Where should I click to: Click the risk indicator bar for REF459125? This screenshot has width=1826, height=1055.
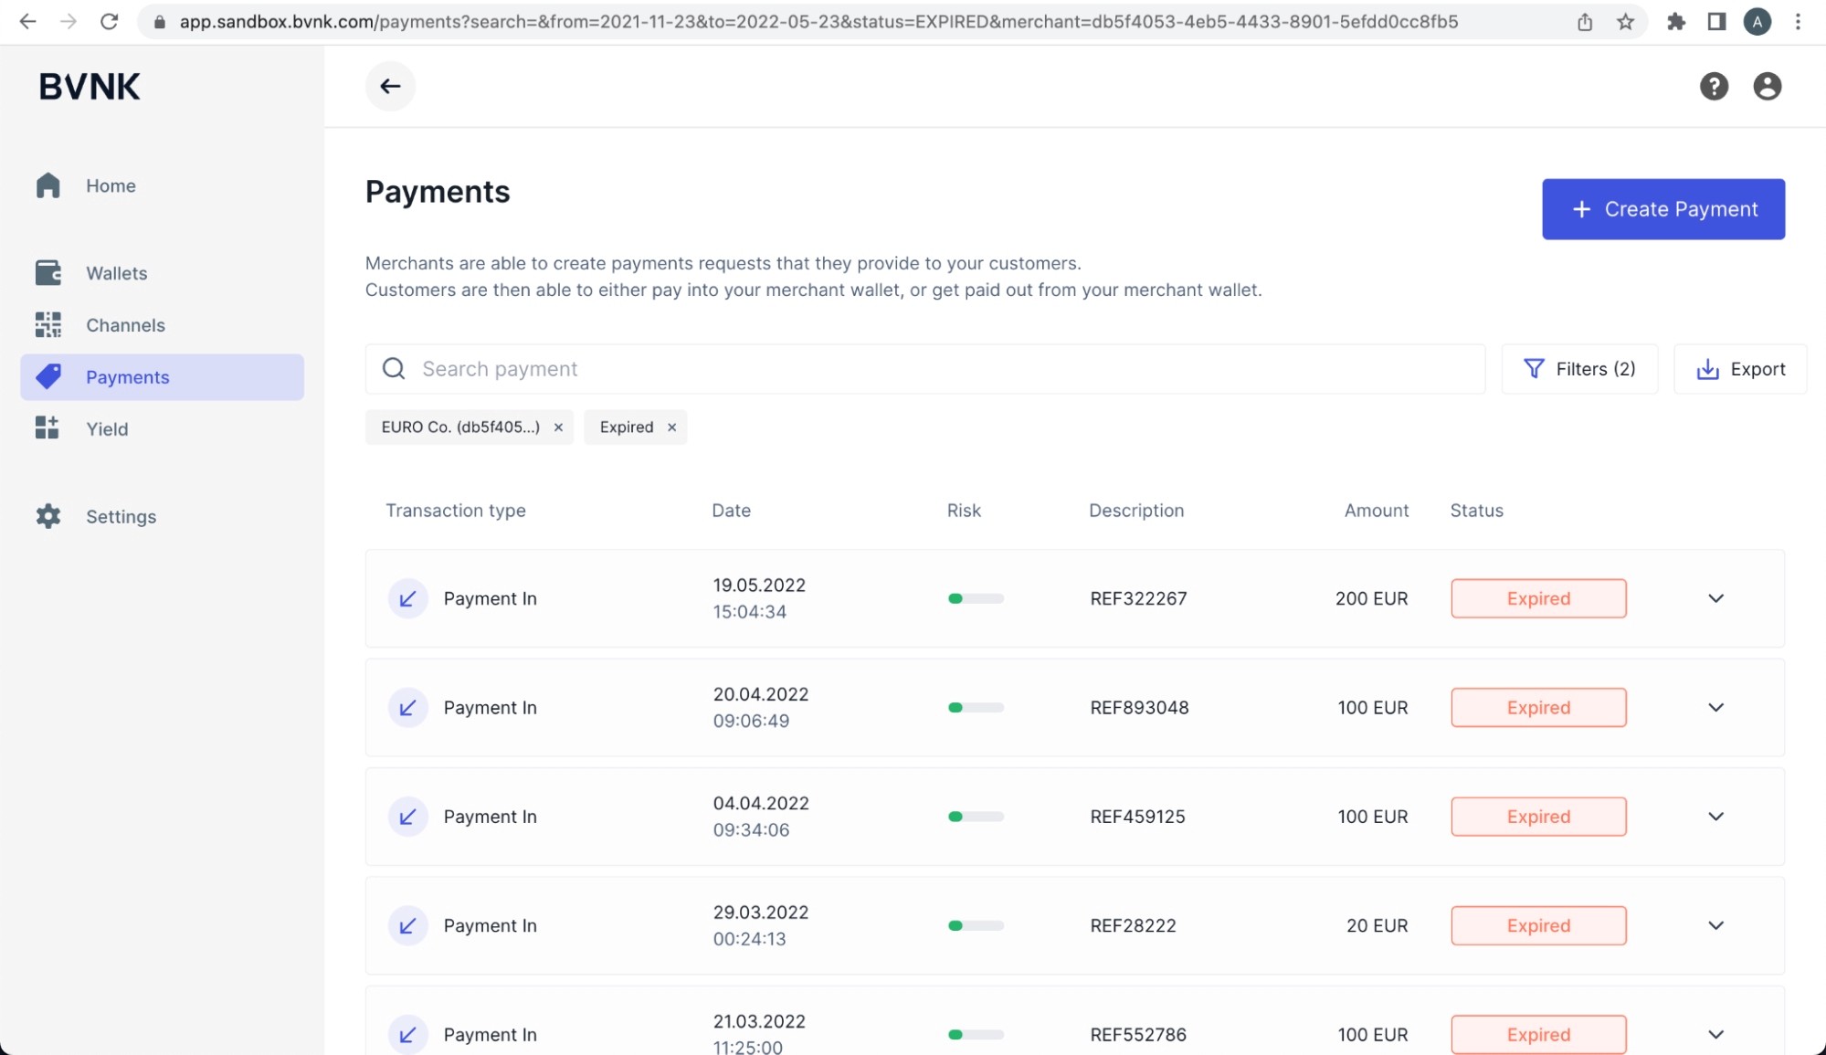coord(975,817)
